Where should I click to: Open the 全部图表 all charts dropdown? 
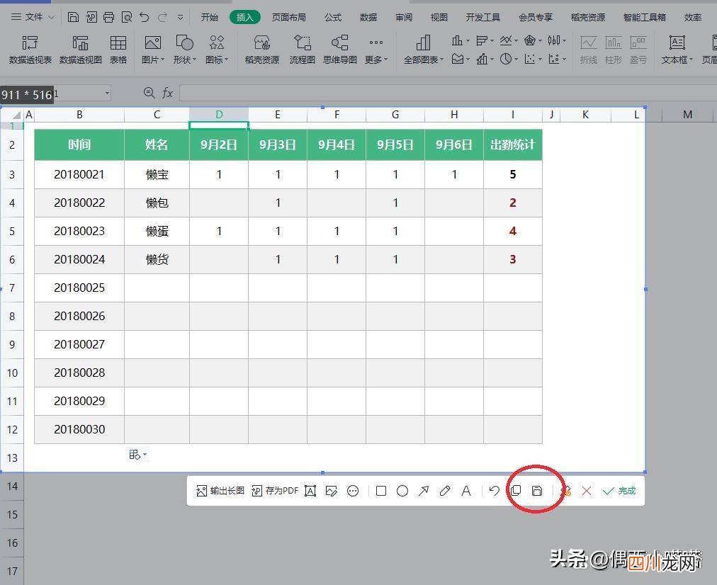coord(424,50)
